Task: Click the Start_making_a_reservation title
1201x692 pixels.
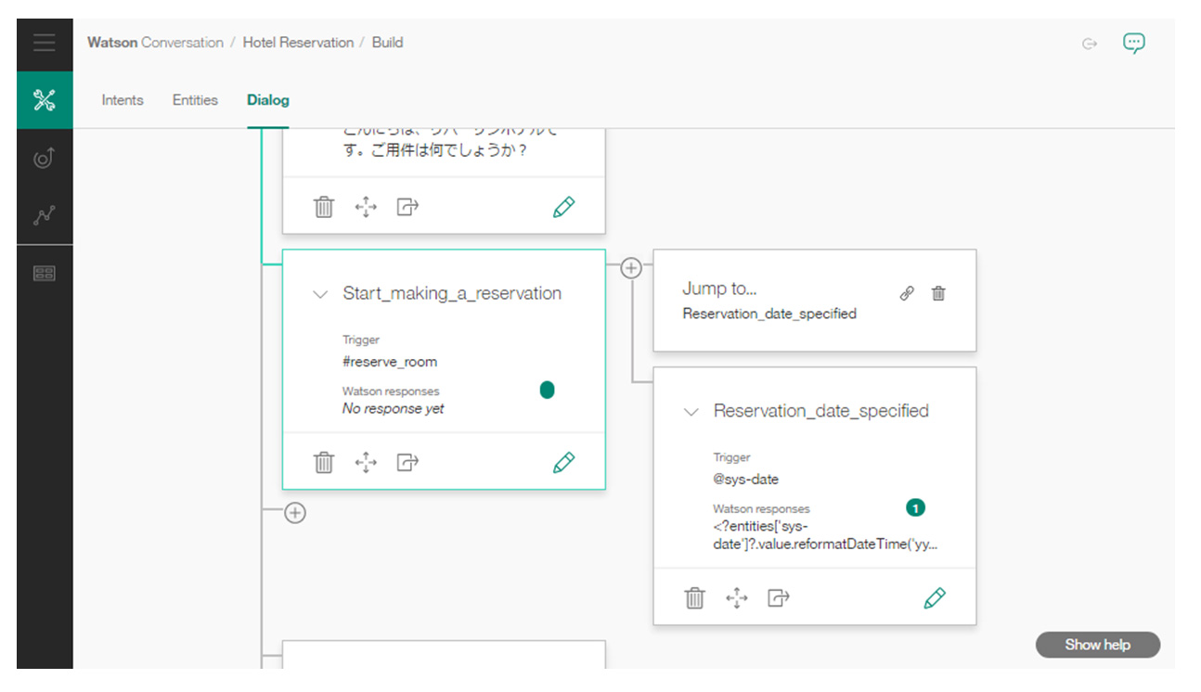Action: (452, 293)
